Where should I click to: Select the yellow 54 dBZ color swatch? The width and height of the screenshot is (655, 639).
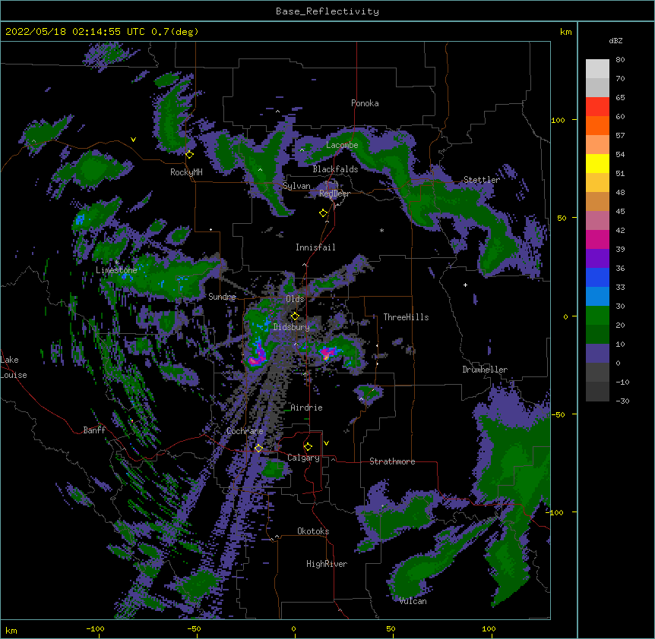point(597,163)
